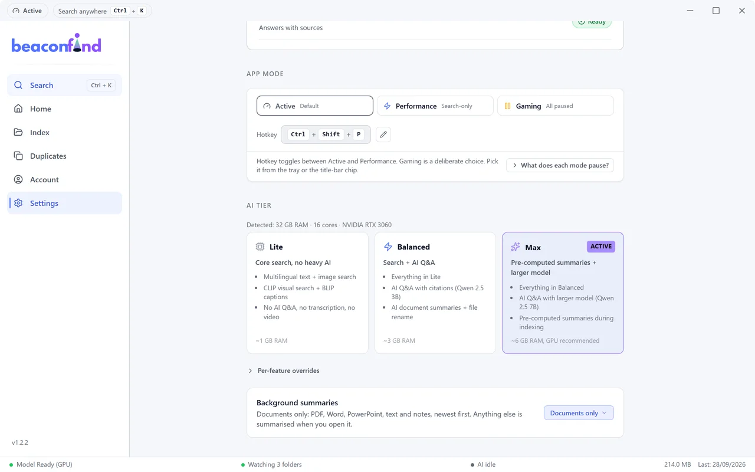This screenshot has width=755, height=472.
Task: Click the v1.2.2 version label
Action: tap(20, 442)
